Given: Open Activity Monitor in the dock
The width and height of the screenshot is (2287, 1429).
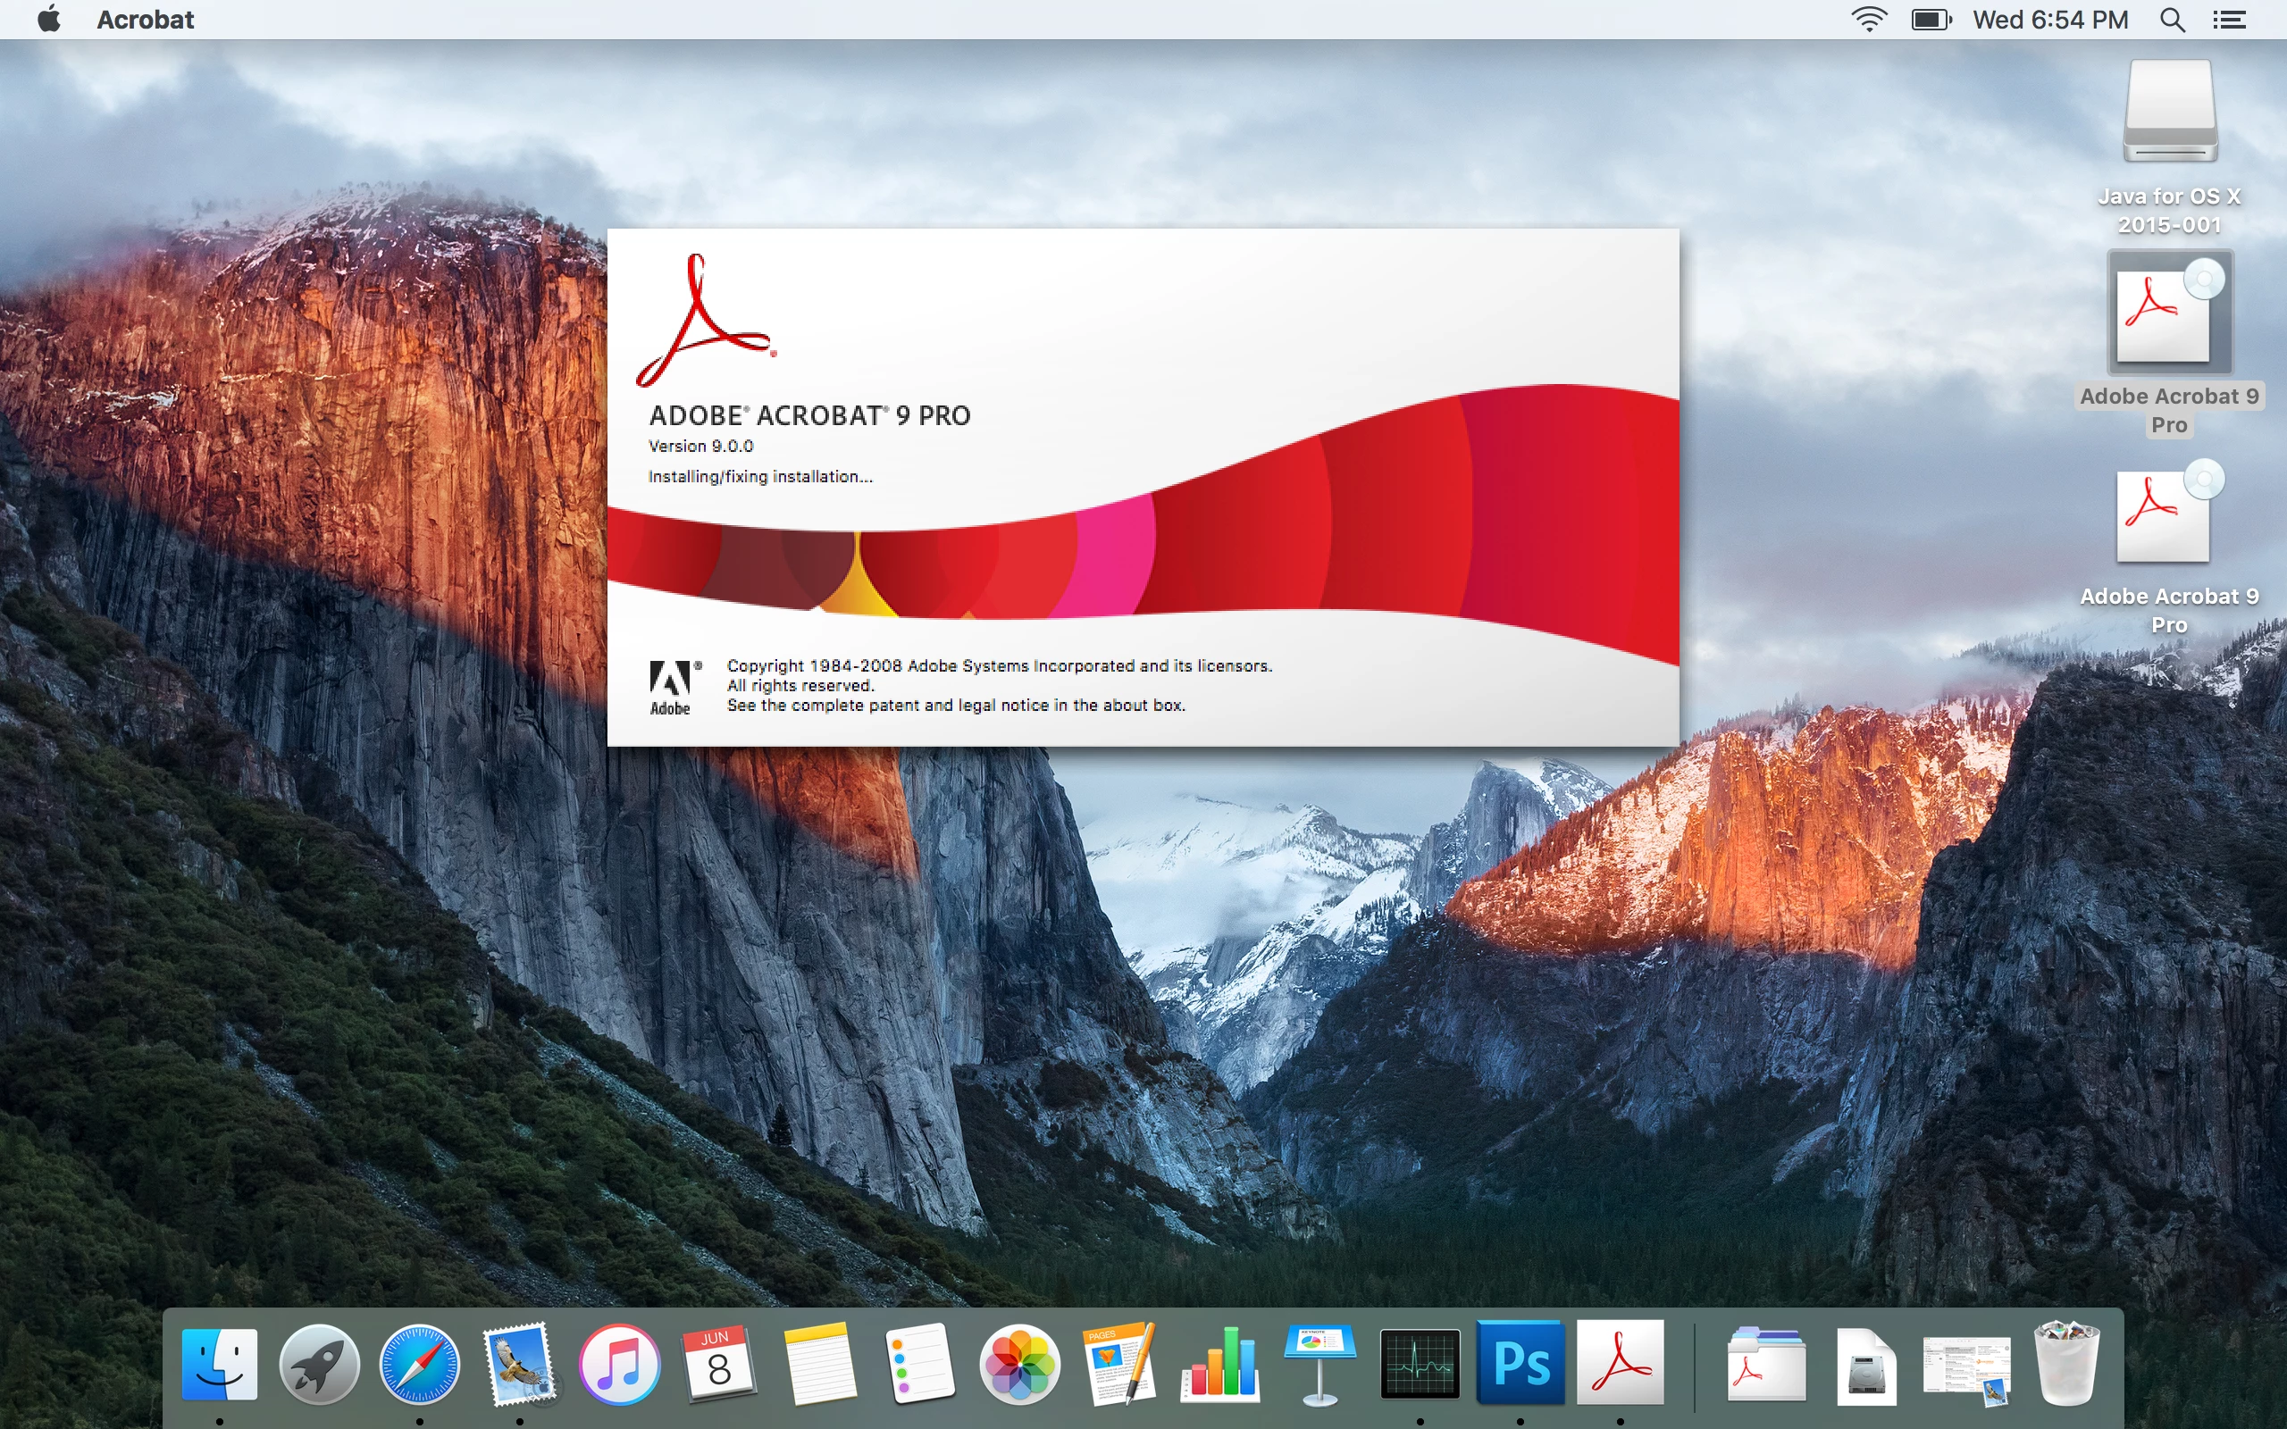Looking at the screenshot, I should tap(1420, 1363).
